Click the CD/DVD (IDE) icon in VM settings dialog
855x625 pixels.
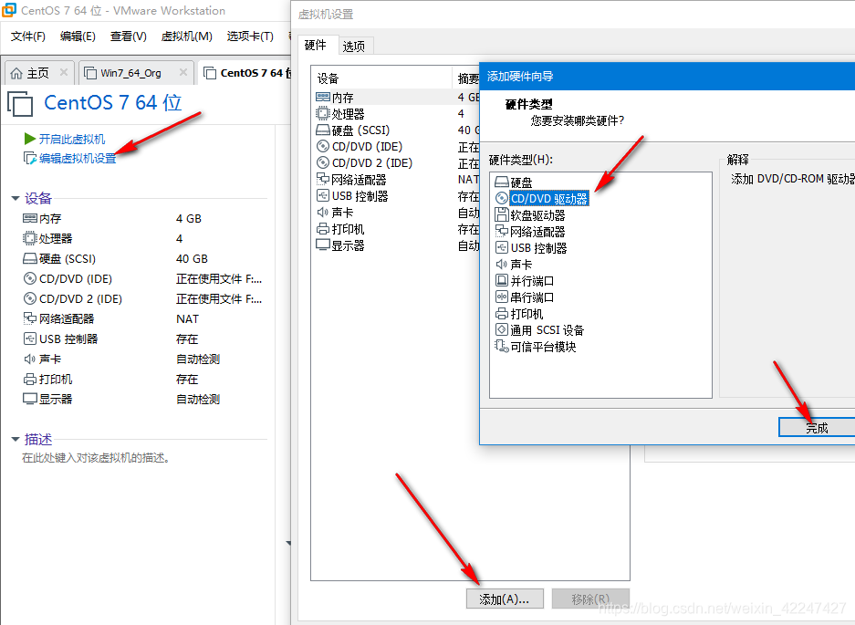[x=323, y=146]
